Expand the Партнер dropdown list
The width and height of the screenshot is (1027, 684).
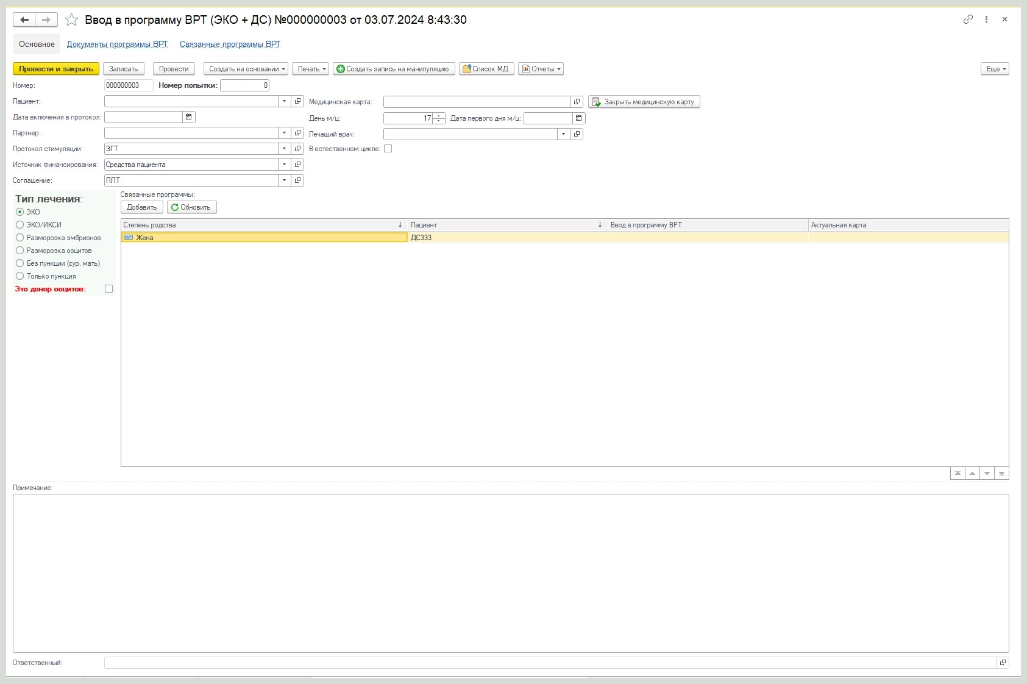click(x=284, y=133)
